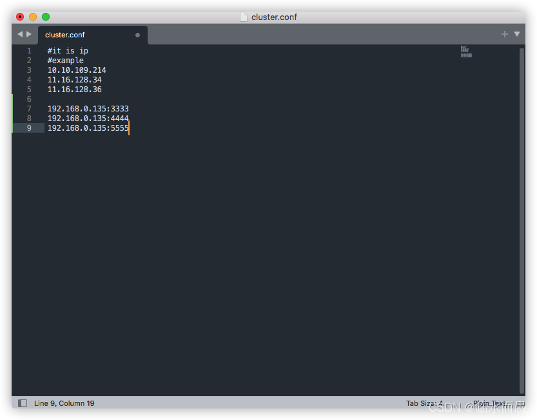Click line number 1 in the gutter
The image size is (537, 420).
tap(29, 51)
